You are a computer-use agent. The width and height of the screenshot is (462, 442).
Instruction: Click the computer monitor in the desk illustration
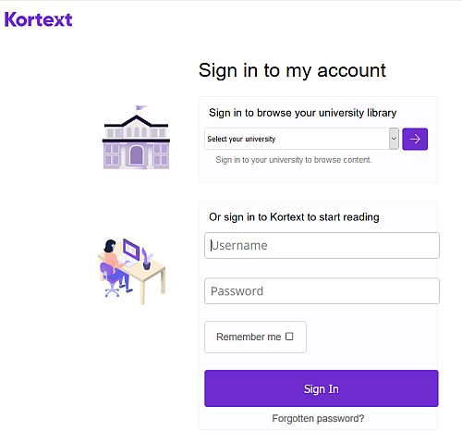coord(131,249)
